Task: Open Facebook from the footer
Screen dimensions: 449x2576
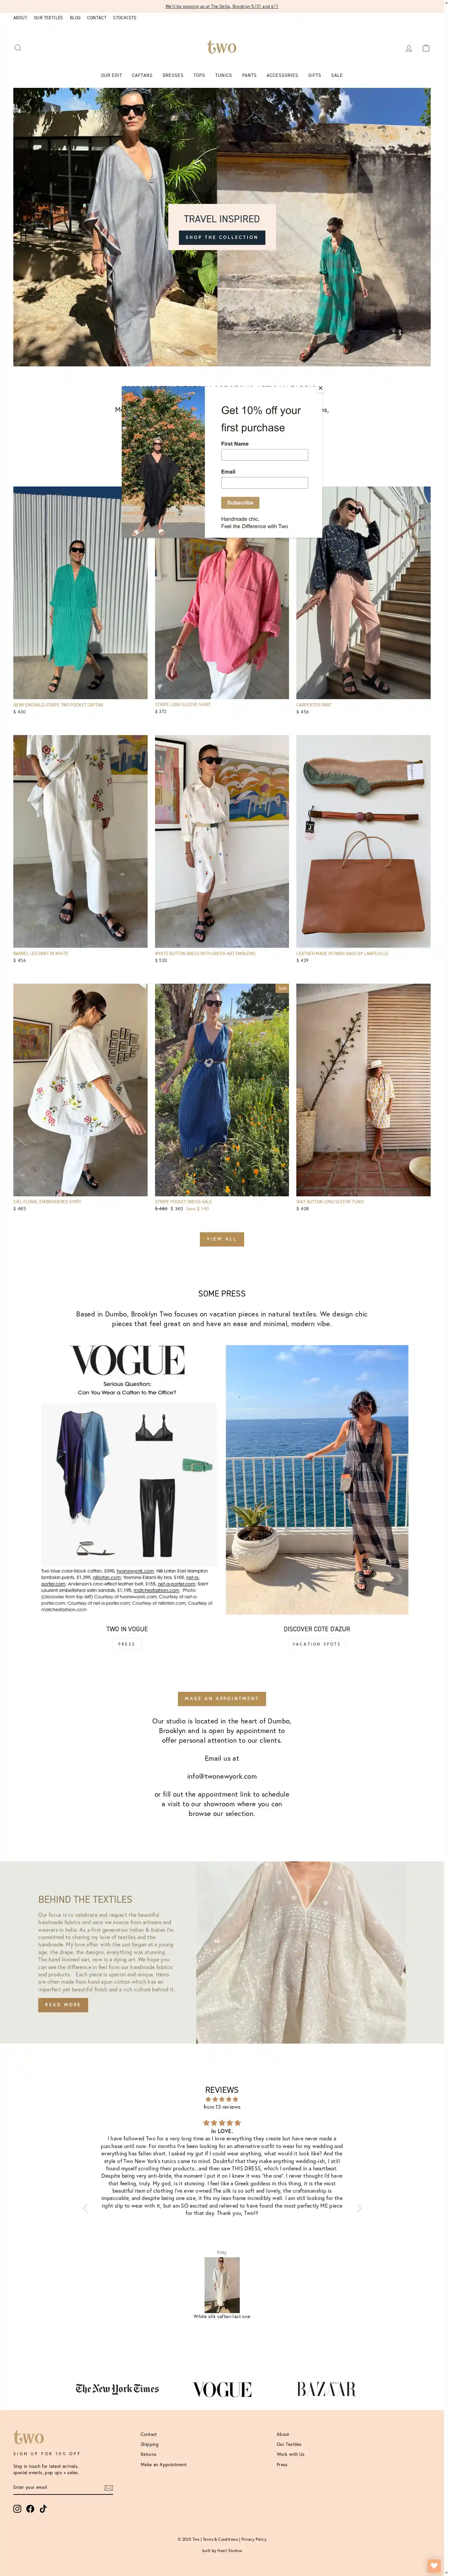Action: pyautogui.click(x=30, y=2508)
